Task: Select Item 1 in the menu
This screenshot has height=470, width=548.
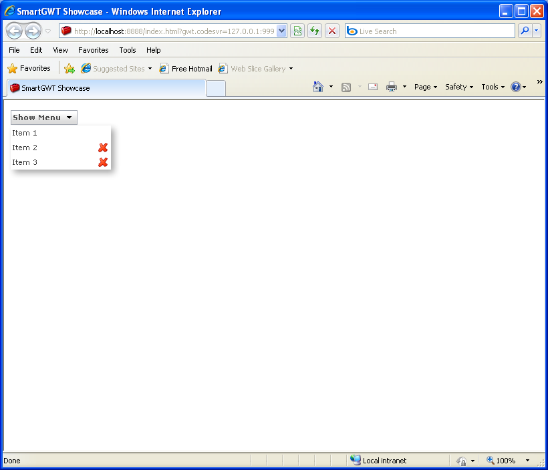Action: coord(61,133)
